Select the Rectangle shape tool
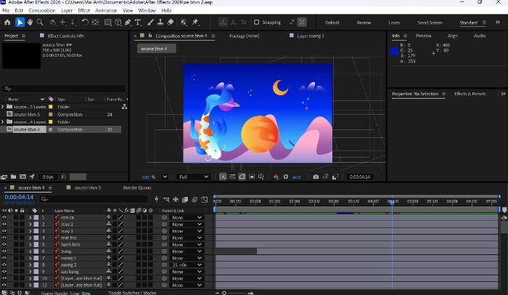This screenshot has width=508, height=295. tap(108, 23)
